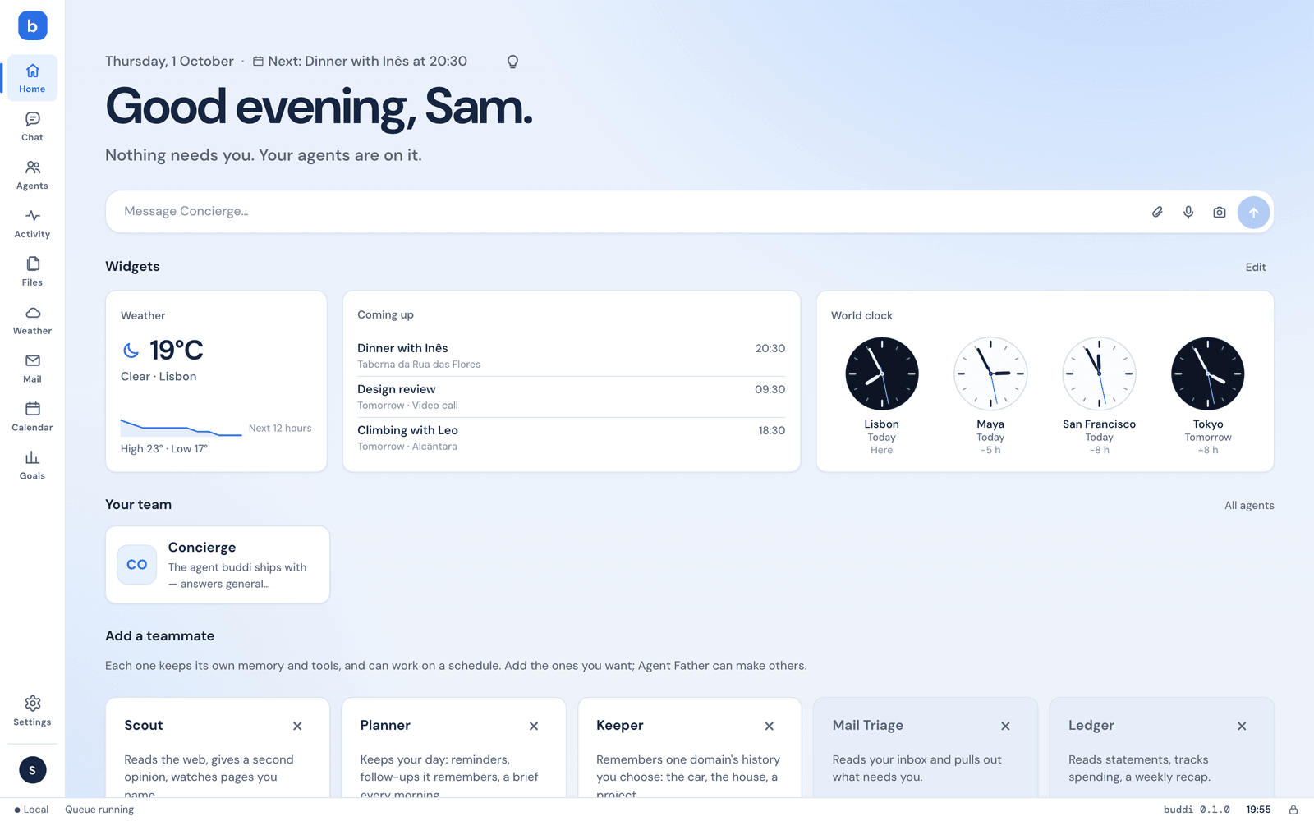Open Chat from the sidebar
The height and width of the screenshot is (821, 1314).
[32, 126]
